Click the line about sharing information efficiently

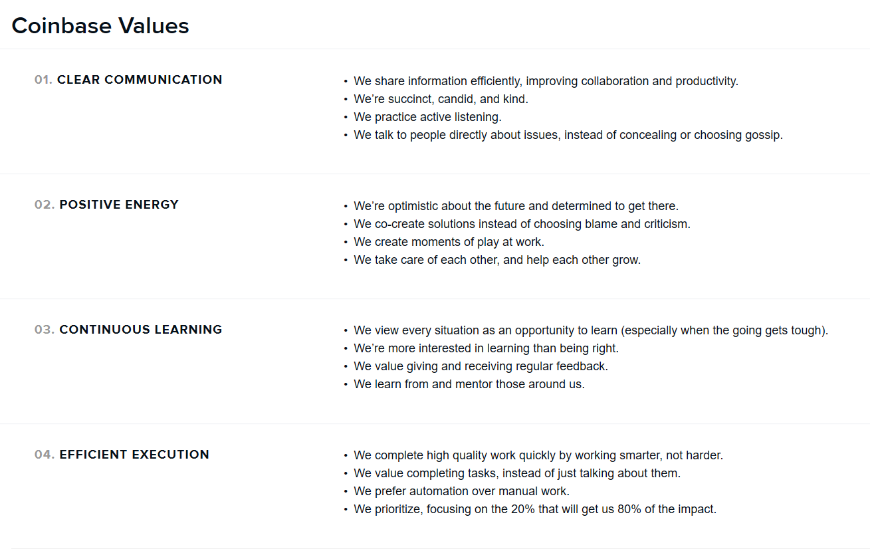(x=546, y=81)
